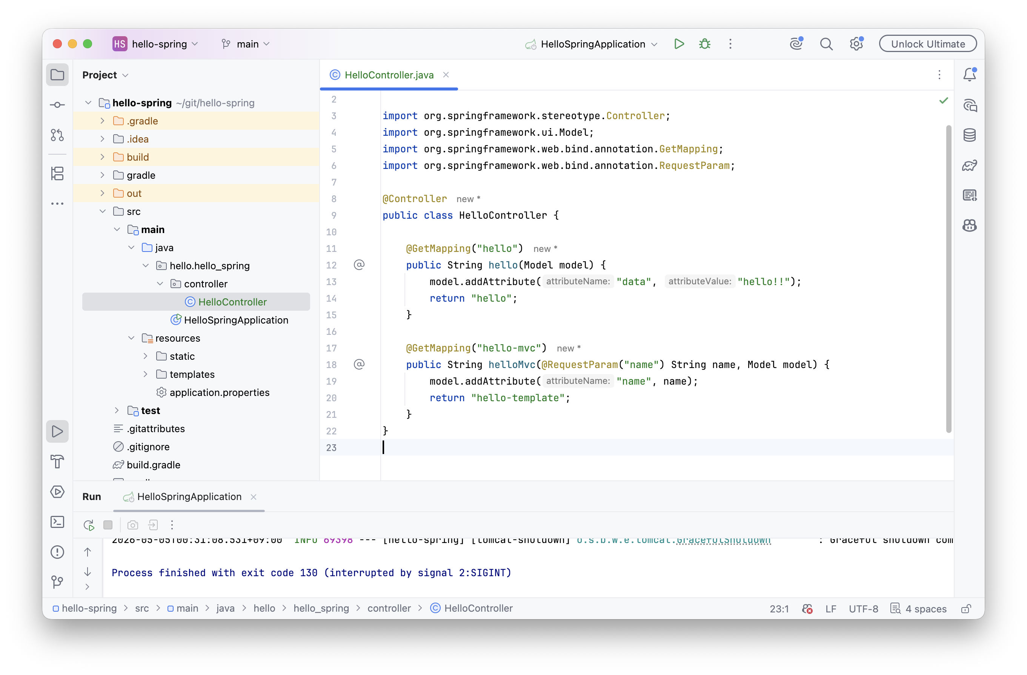The image size is (1027, 675).
Task: Open the HelloSpringApplication run configuration dropdown
Action: pyautogui.click(x=592, y=44)
